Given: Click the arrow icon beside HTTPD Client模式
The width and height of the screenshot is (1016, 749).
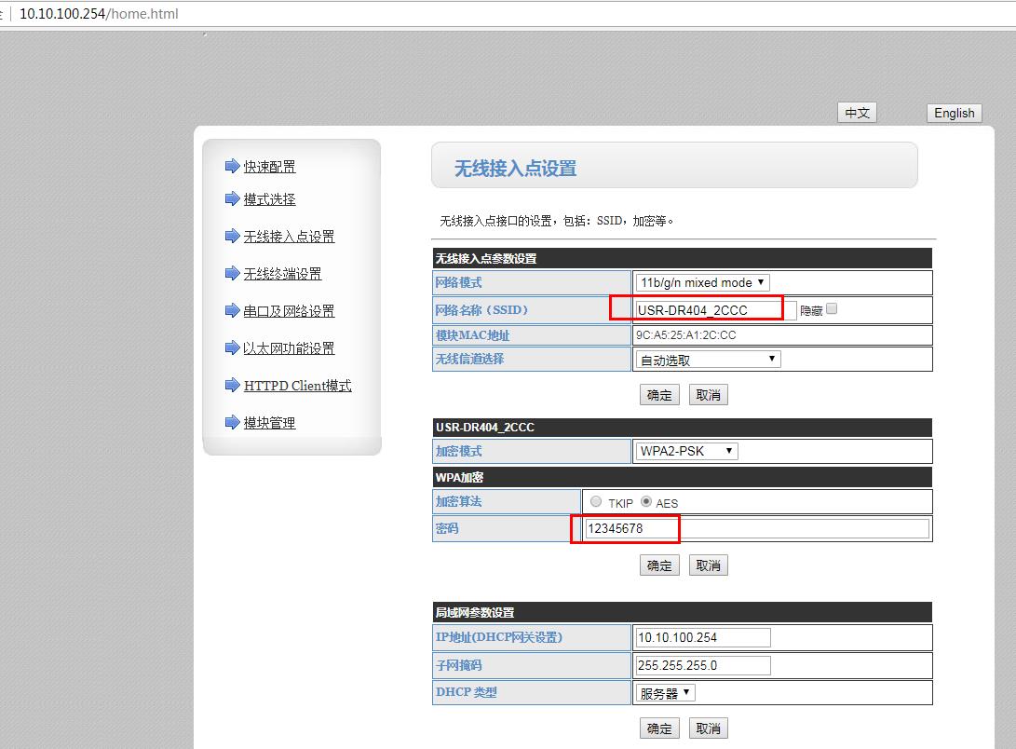Looking at the screenshot, I should 232,385.
